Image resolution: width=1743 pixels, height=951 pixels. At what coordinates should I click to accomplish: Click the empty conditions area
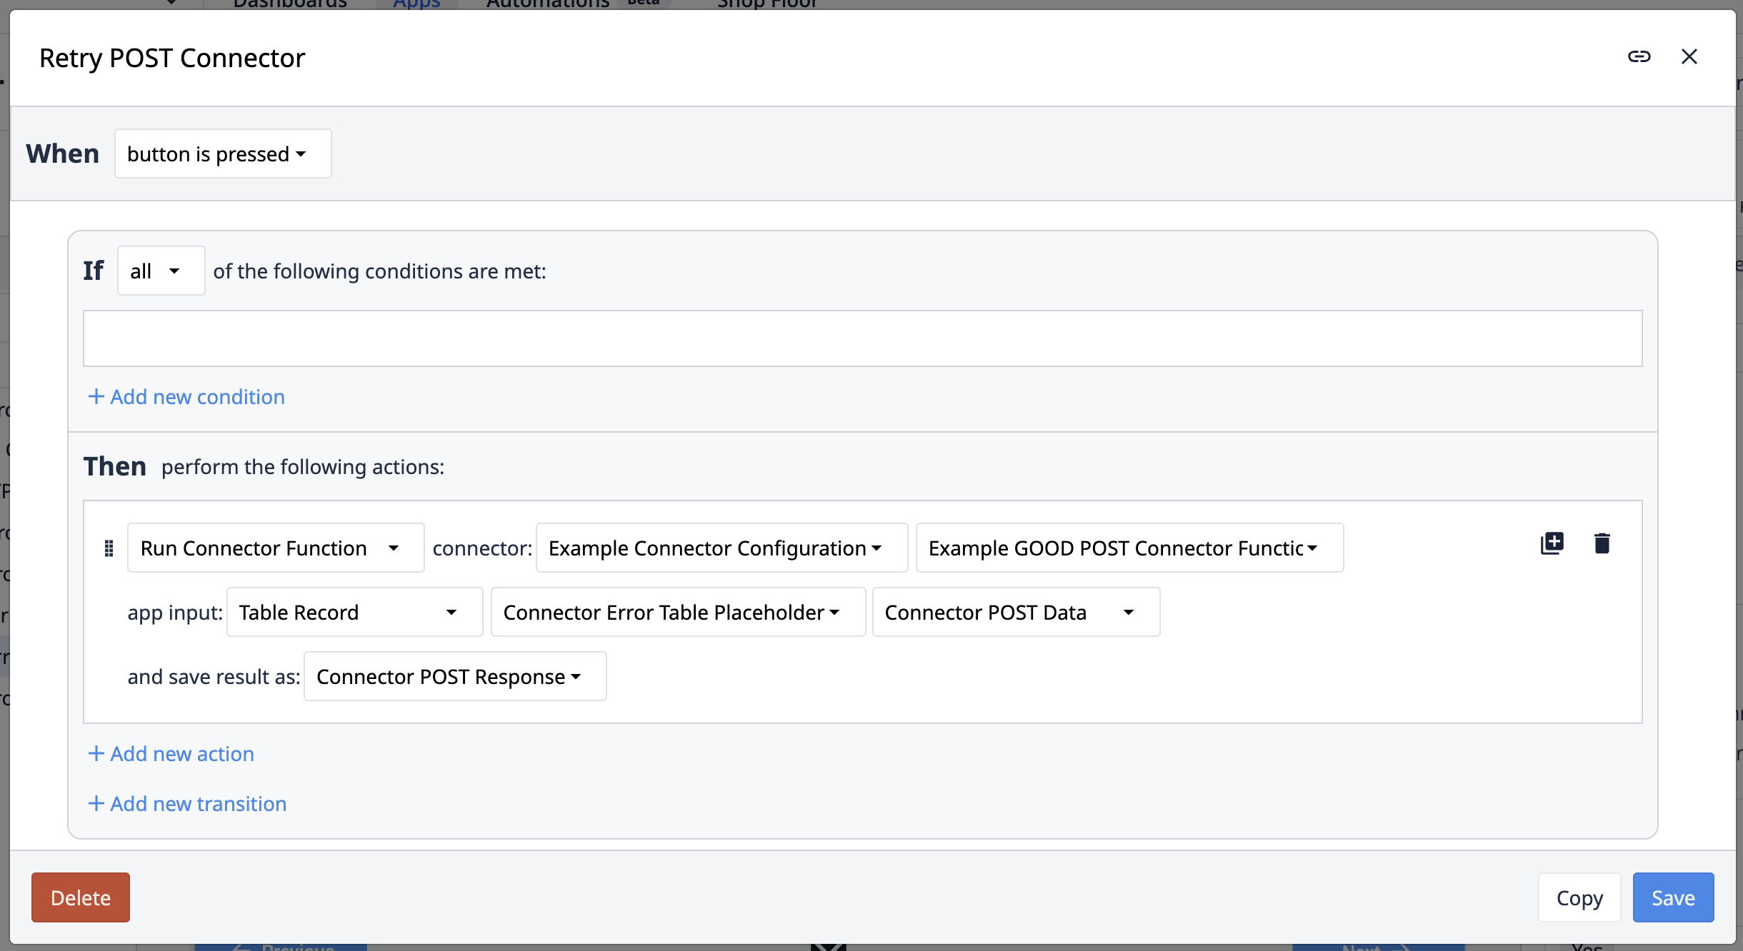coord(863,338)
